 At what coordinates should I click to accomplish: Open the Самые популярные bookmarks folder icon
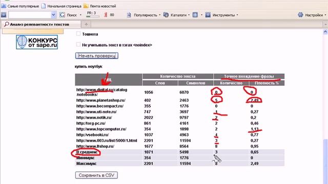4,6
